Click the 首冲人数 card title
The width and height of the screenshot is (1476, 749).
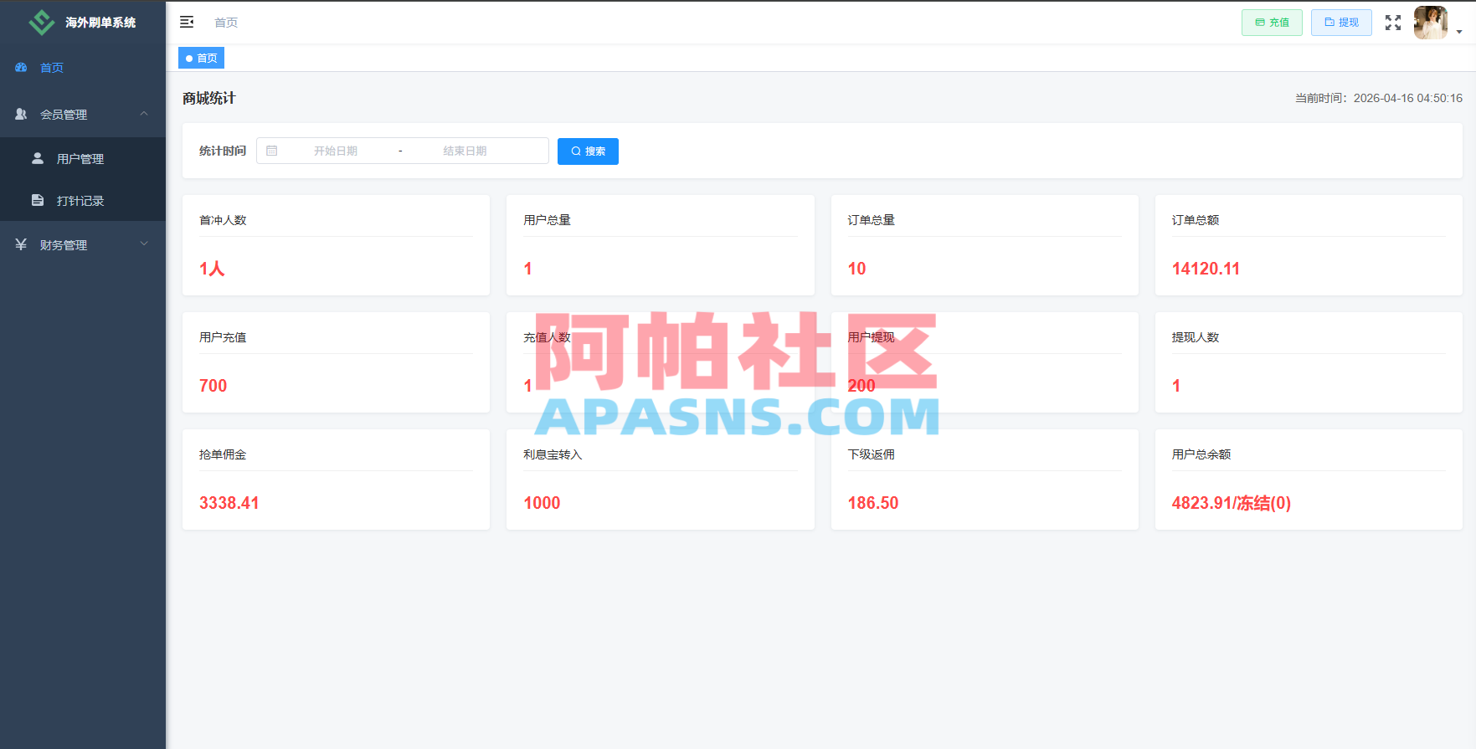[x=223, y=220]
